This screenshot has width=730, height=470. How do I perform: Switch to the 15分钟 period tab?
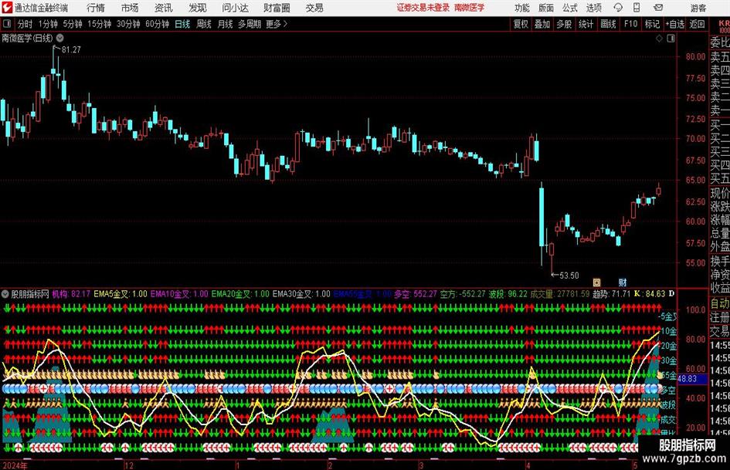pyautogui.click(x=100, y=24)
